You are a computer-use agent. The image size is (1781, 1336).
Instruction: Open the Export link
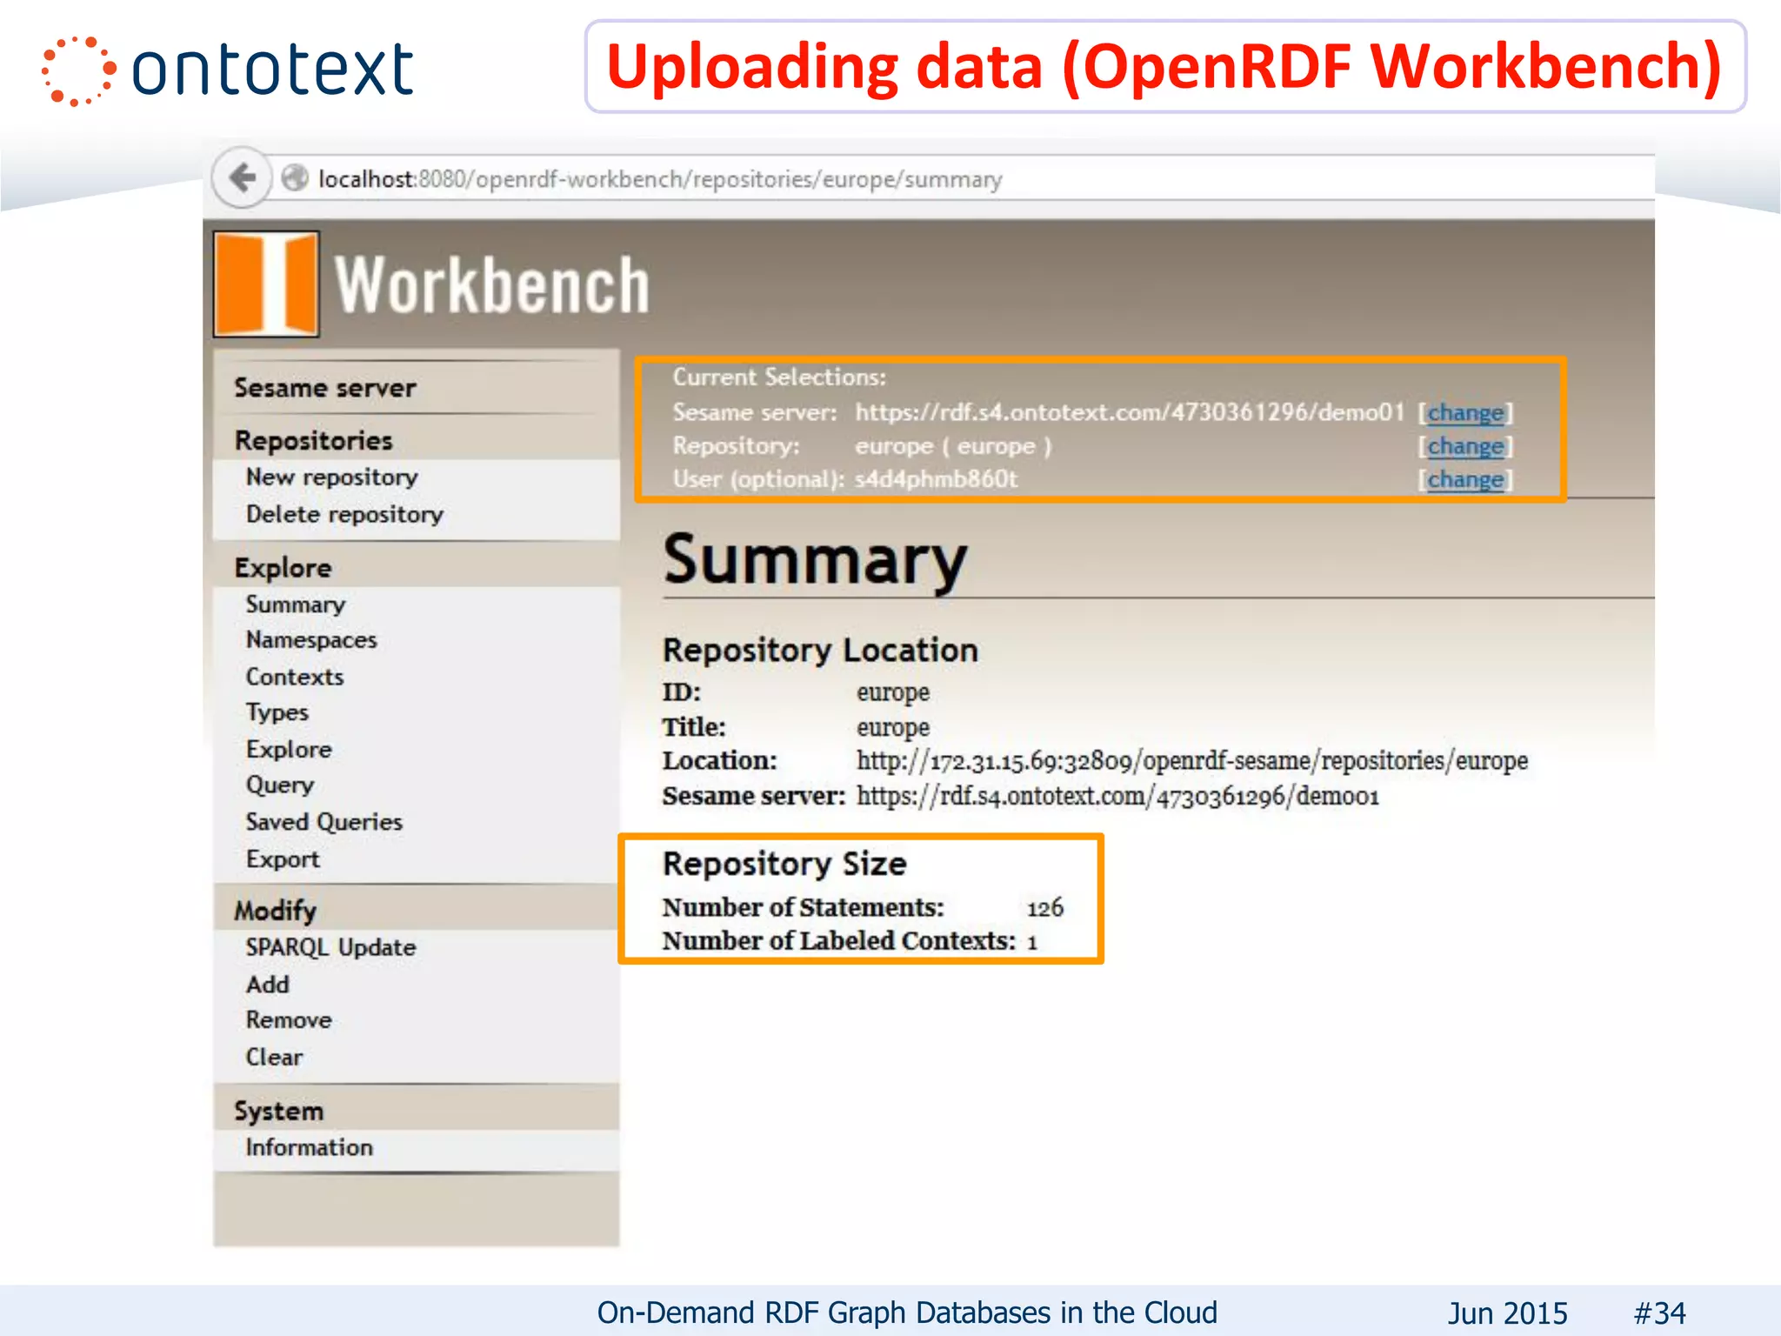pos(283,859)
